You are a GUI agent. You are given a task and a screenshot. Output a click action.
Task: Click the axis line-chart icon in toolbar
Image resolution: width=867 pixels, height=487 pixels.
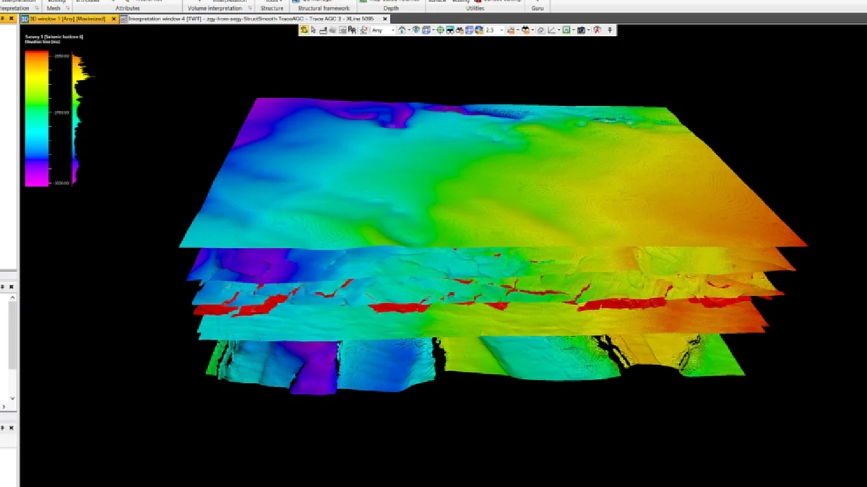coord(552,30)
